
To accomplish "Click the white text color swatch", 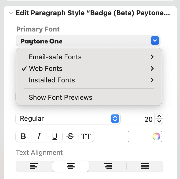I will click(x=139, y=136).
